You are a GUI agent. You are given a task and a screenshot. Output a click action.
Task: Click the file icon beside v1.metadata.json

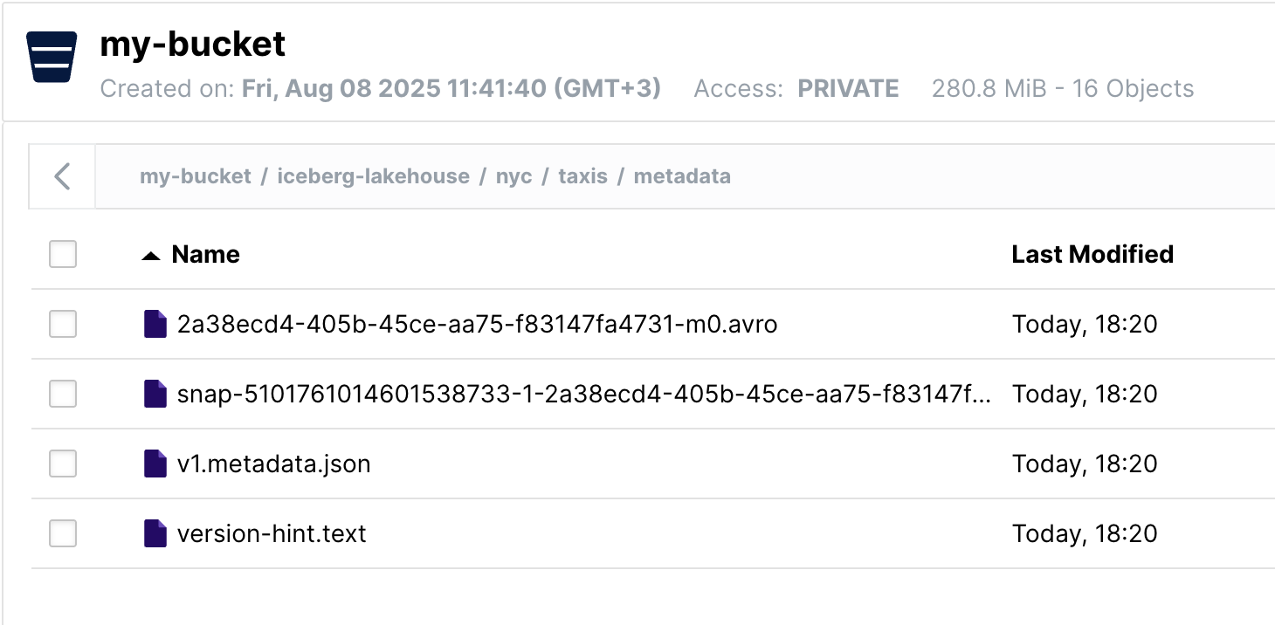coord(155,464)
